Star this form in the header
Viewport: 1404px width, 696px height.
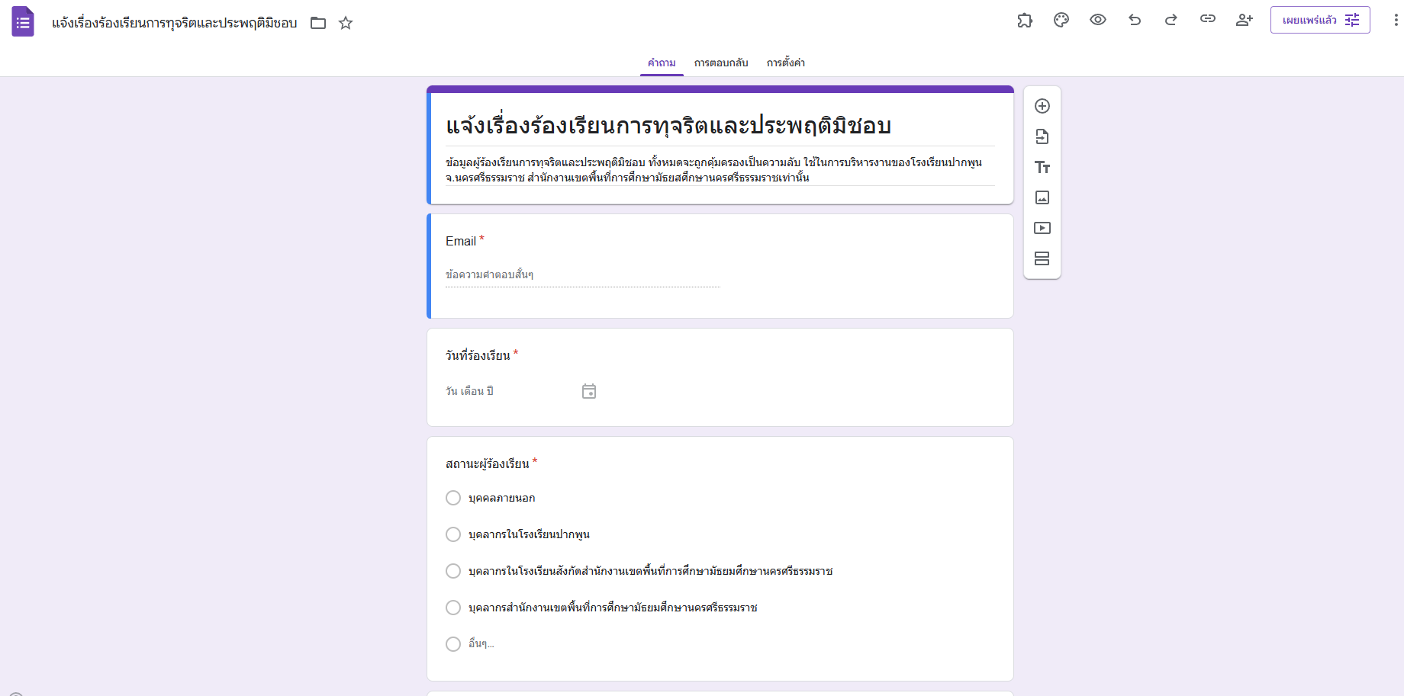click(x=346, y=23)
